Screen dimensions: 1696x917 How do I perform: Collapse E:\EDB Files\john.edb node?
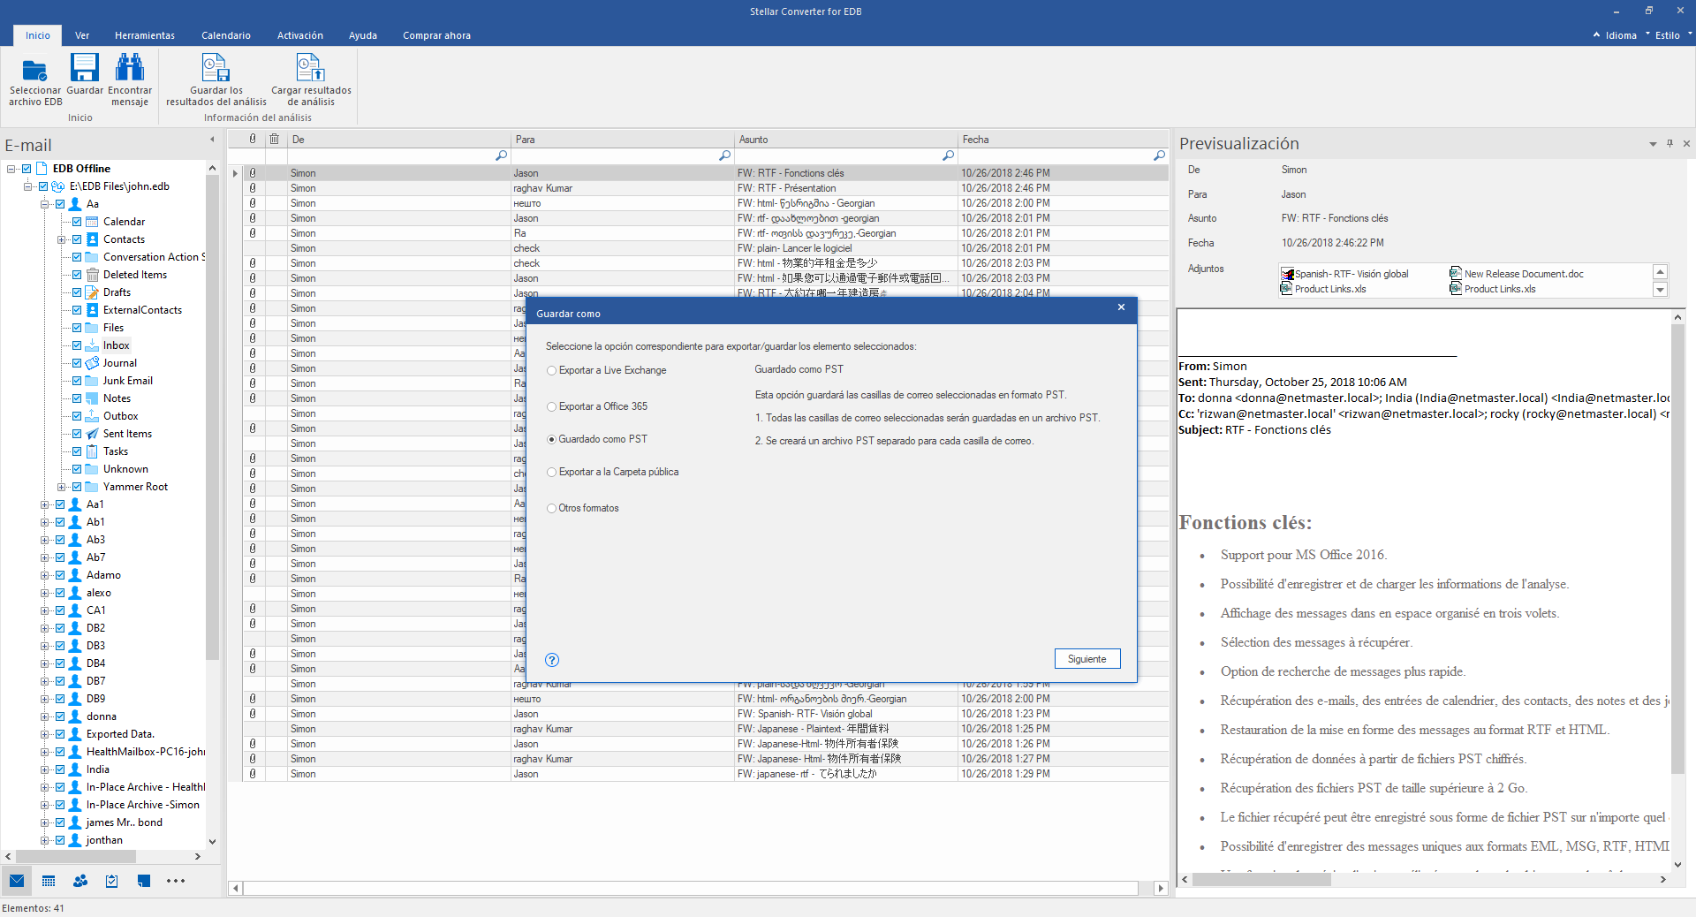point(27,186)
